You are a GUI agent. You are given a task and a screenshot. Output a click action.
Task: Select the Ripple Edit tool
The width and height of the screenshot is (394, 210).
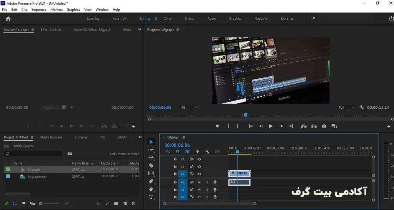coord(151,158)
